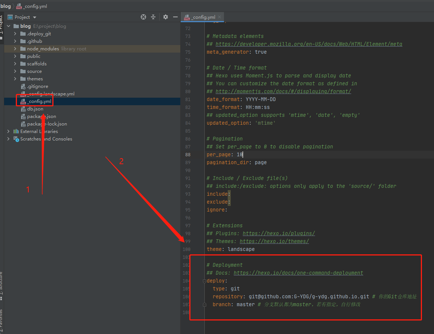
Task: Click the package-lock.json file icon
Action: click(23, 124)
